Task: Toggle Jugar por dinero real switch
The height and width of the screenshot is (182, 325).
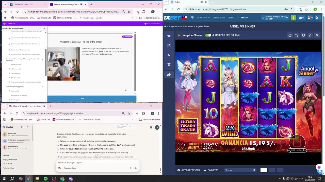Action: point(208,35)
